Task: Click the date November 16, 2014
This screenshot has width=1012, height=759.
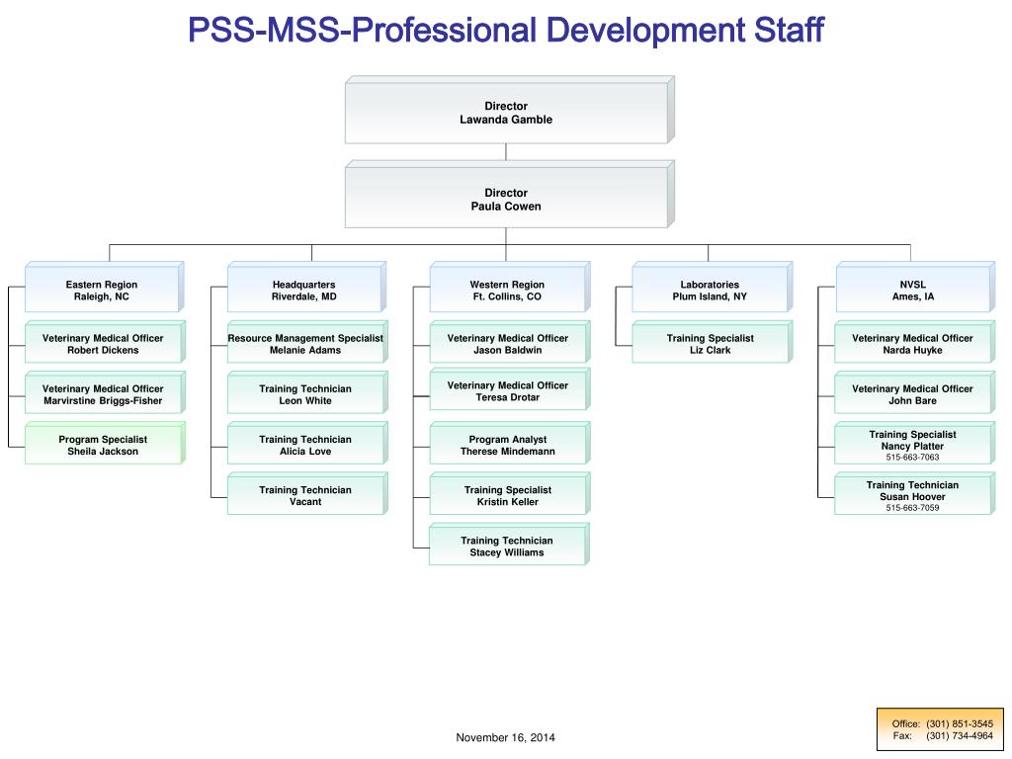Action: [x=505, y=737]
